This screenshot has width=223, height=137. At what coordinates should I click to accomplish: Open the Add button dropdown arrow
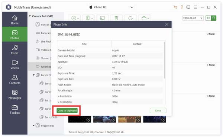click(x=78, y=18)
